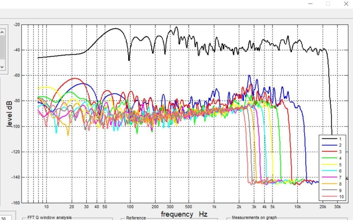353x220 pixels.
Task: Click the 'frequency Hz' axis label
Action: coord(184,214)
